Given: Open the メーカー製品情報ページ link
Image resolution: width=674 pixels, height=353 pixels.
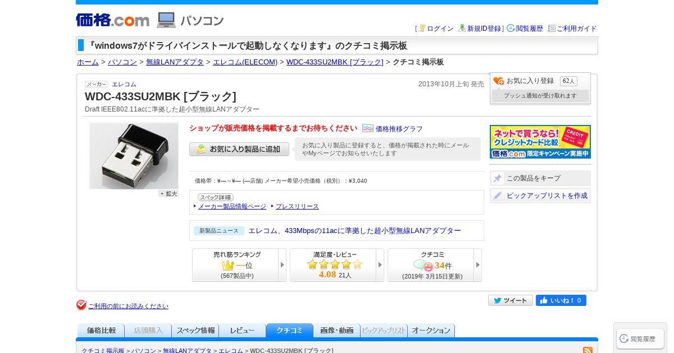Looking at the screenshot, I should coord(232,206).
